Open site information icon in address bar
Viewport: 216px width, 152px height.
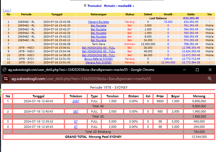(x=6, y=79)
